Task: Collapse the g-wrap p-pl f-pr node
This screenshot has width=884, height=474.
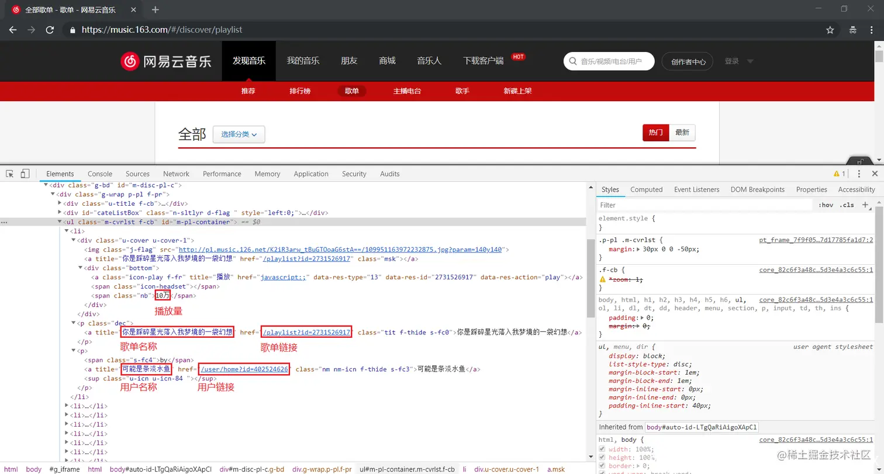Action: [53, 194]
